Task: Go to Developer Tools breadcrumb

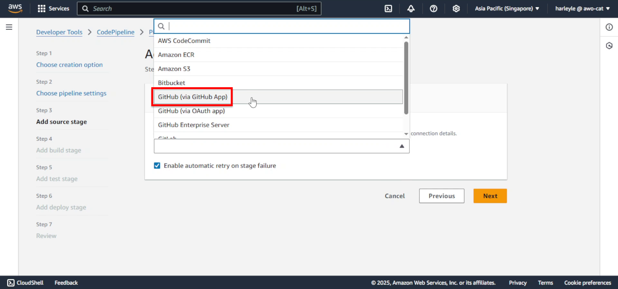Action: [59, 32]
